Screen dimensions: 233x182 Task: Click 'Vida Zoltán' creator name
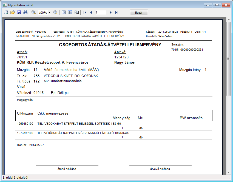coord(165,36)
